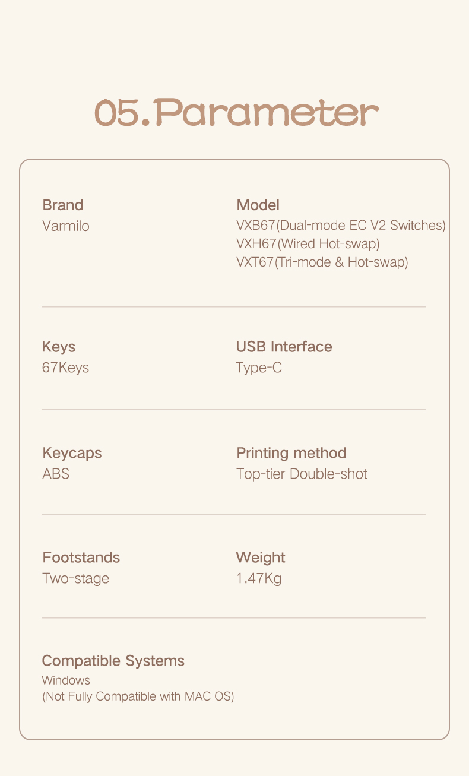Select the Brand label
This screenshot has width=469, height=776.
click(63, 205)
